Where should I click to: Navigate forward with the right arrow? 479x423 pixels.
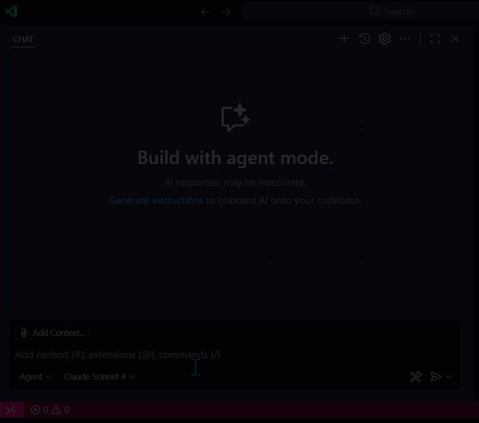click(226, 11)
